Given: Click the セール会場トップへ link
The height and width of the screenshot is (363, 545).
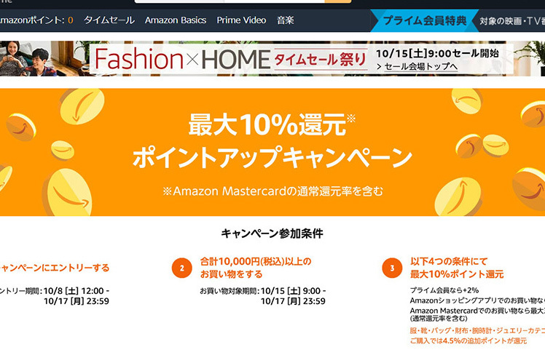Looking at the screenshot, I should pos(417,66).
